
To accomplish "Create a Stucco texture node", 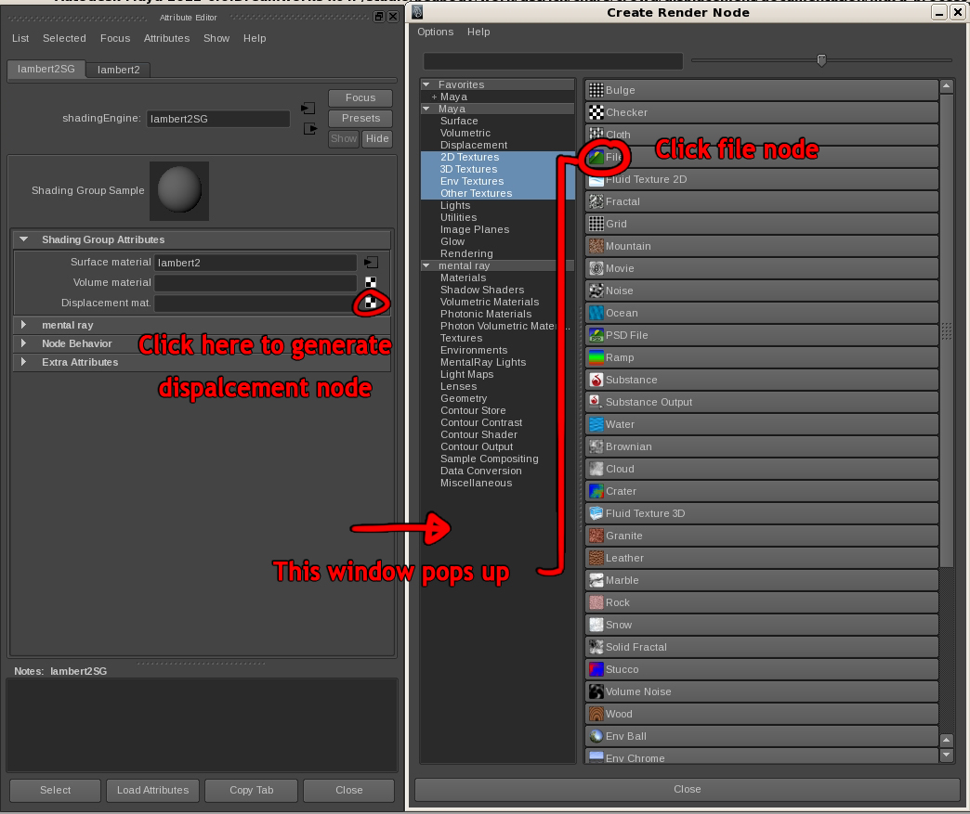I will click(762, 669).
